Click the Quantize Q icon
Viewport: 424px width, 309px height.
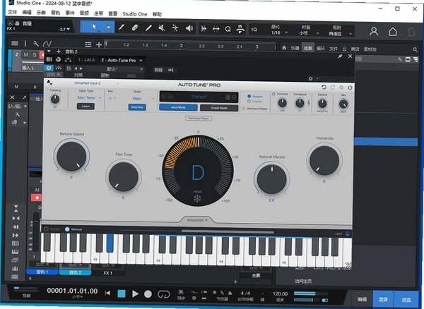(228, 29)
